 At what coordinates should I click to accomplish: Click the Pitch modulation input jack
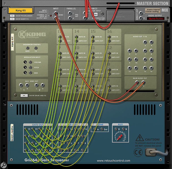31,67
